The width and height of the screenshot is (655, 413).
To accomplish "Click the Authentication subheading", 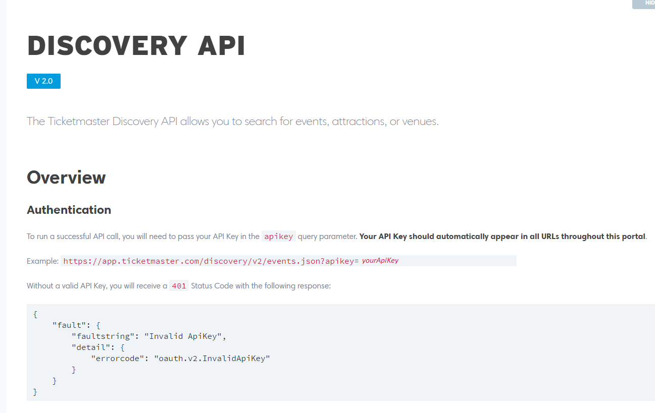I will pyautogui.click(x=69, y=210).
